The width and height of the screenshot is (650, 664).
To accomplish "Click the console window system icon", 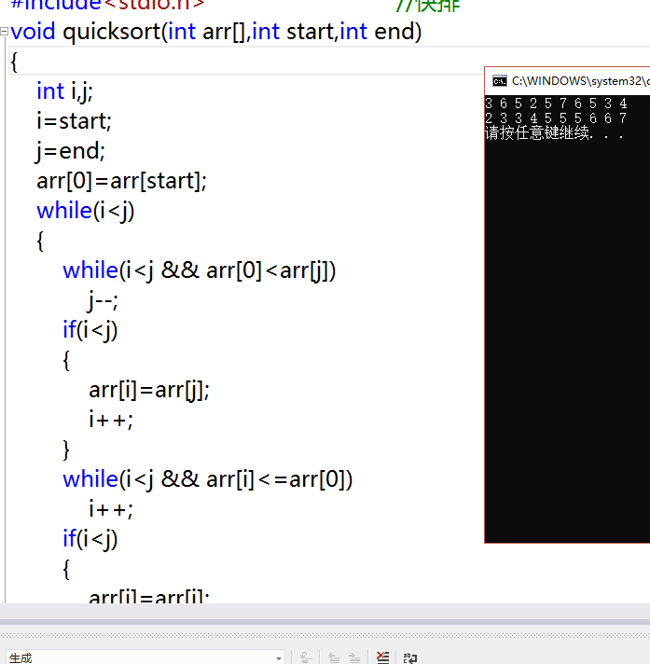I will [x=499, y=80].
